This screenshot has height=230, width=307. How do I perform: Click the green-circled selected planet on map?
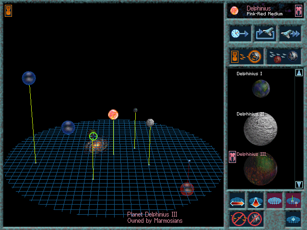(93, 136)
